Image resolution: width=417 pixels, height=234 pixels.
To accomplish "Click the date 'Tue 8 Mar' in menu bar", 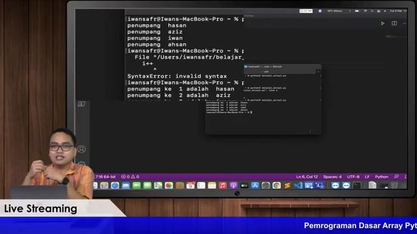I will (396, 11).
